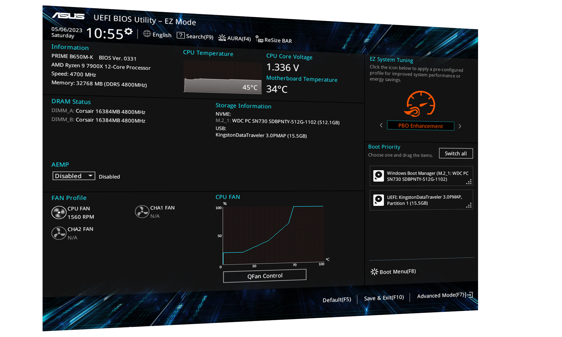
Task: Click the KingstonDataTraveler disk icon
Action: click(379, 200)
